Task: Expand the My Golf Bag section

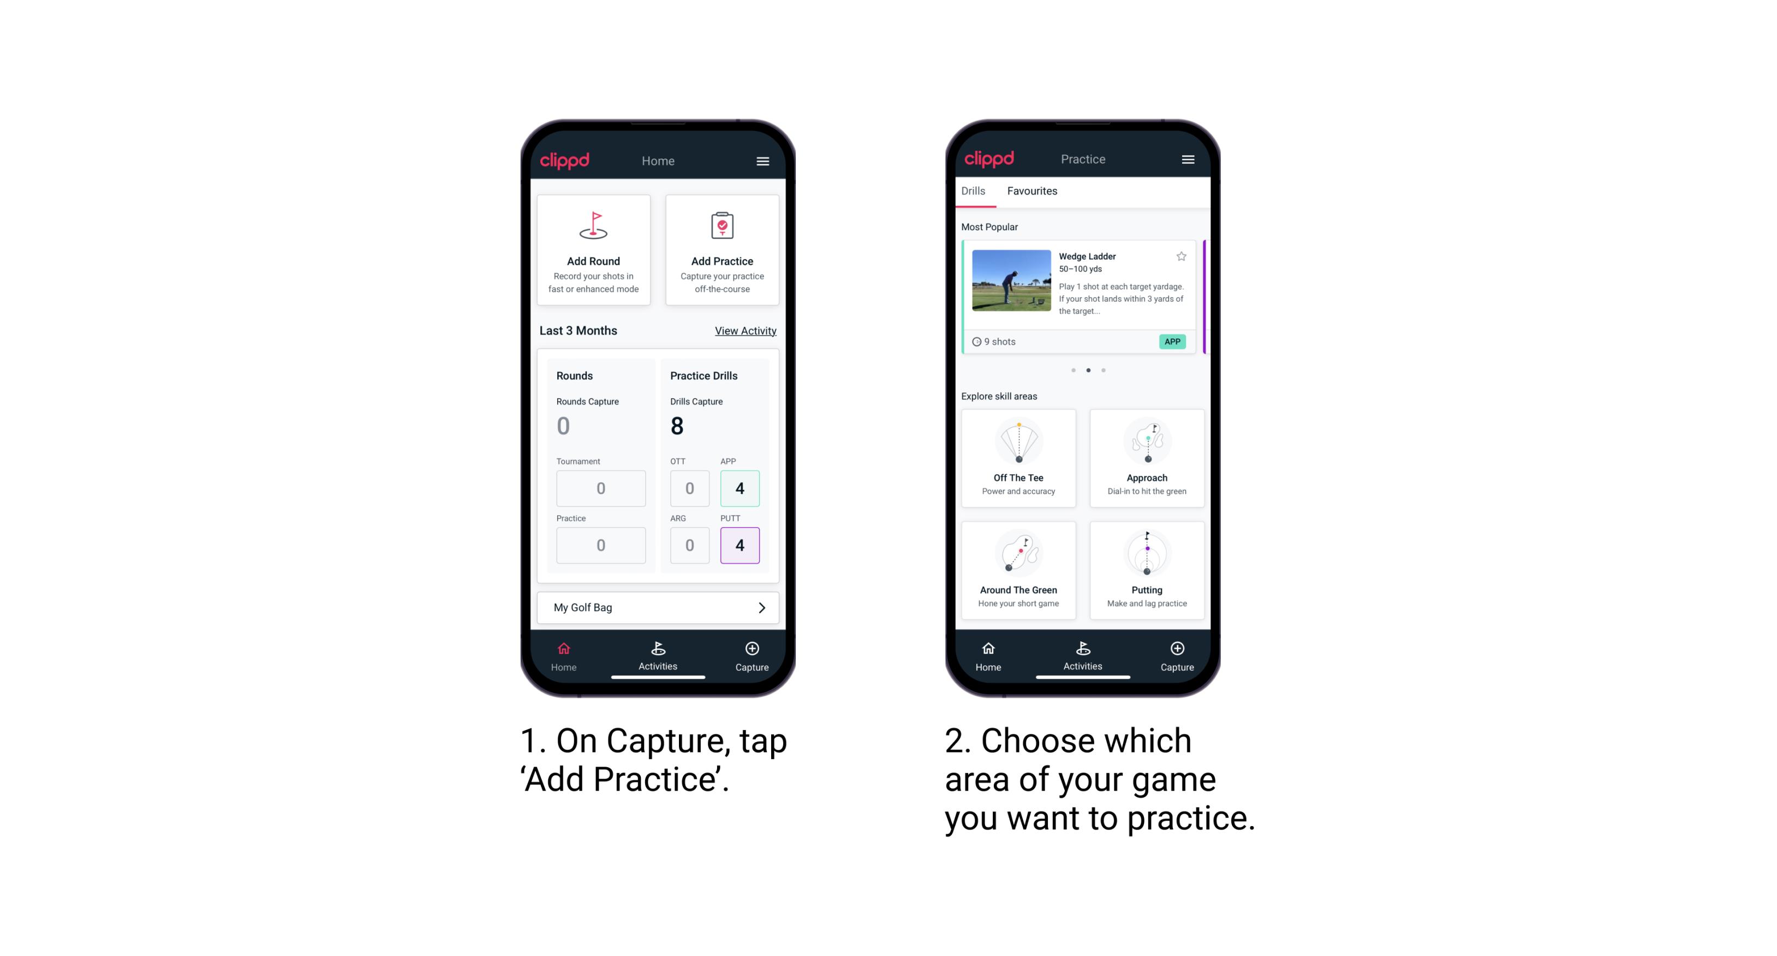Action: click(762, 607)
